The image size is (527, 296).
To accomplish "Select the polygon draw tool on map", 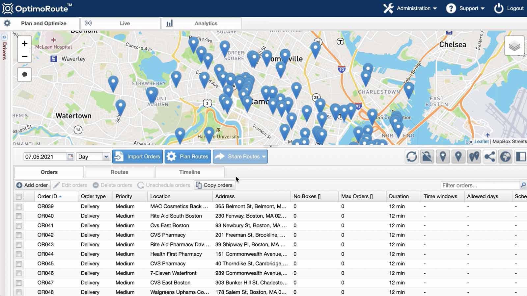I will click(24, 74).
